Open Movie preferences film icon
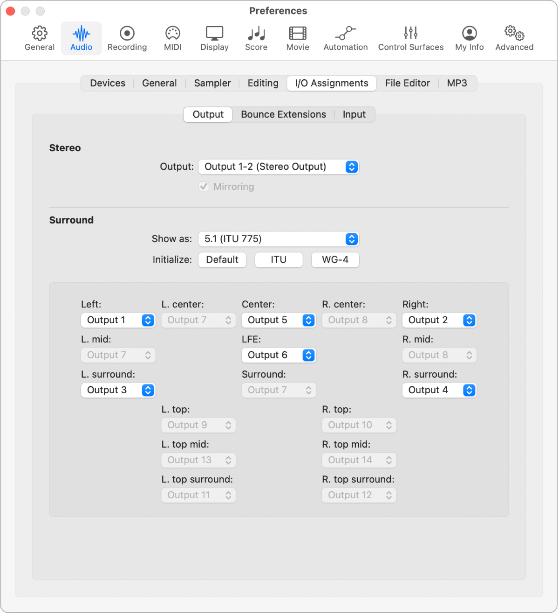Viewport: 559px width, 613px height. click(298, 34)
